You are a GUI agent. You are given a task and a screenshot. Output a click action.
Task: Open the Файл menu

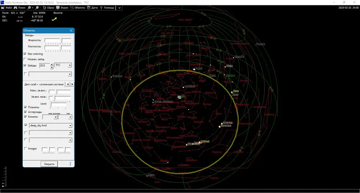tap(6, 8)
